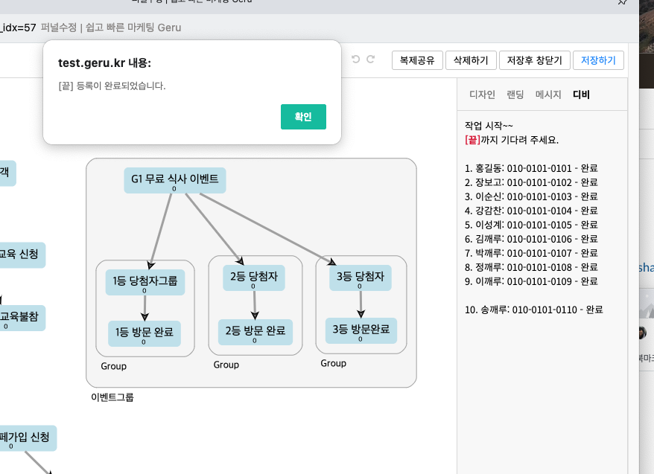Click the 삭제하기 button
The image size is (654, 474).
(x=471, y=60)
